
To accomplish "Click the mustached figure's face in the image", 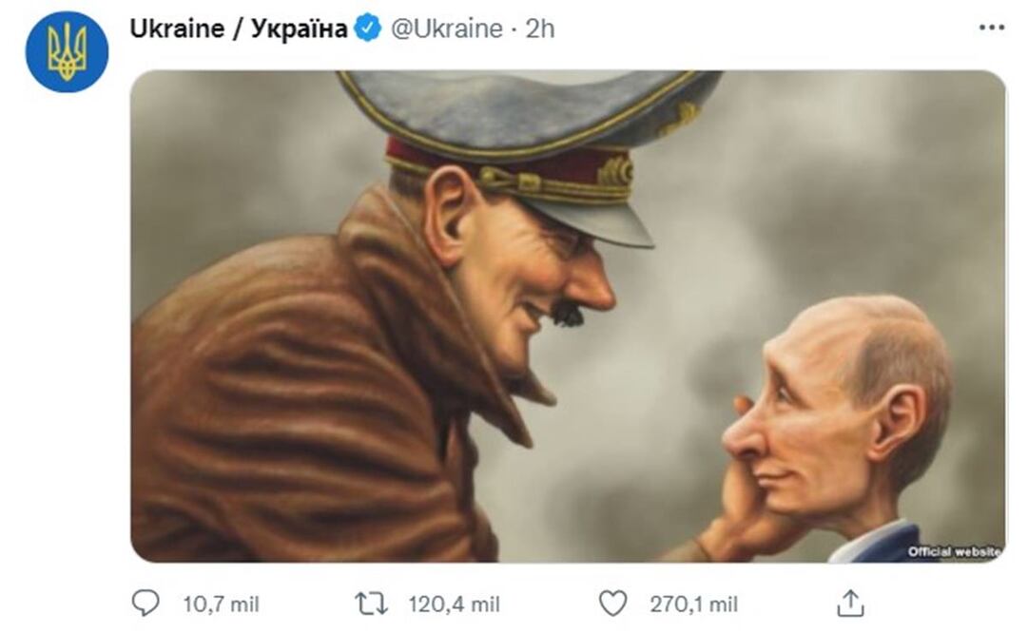I will [533, 276].
